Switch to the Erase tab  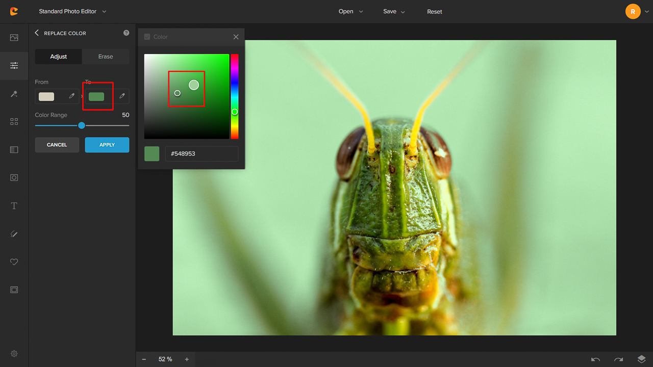pos(106,57)
